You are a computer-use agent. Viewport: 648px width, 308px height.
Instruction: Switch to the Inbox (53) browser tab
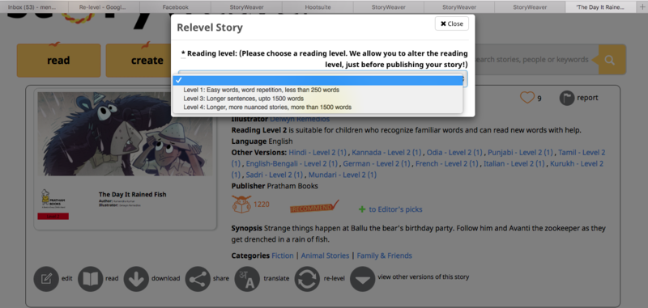[32, 7]
